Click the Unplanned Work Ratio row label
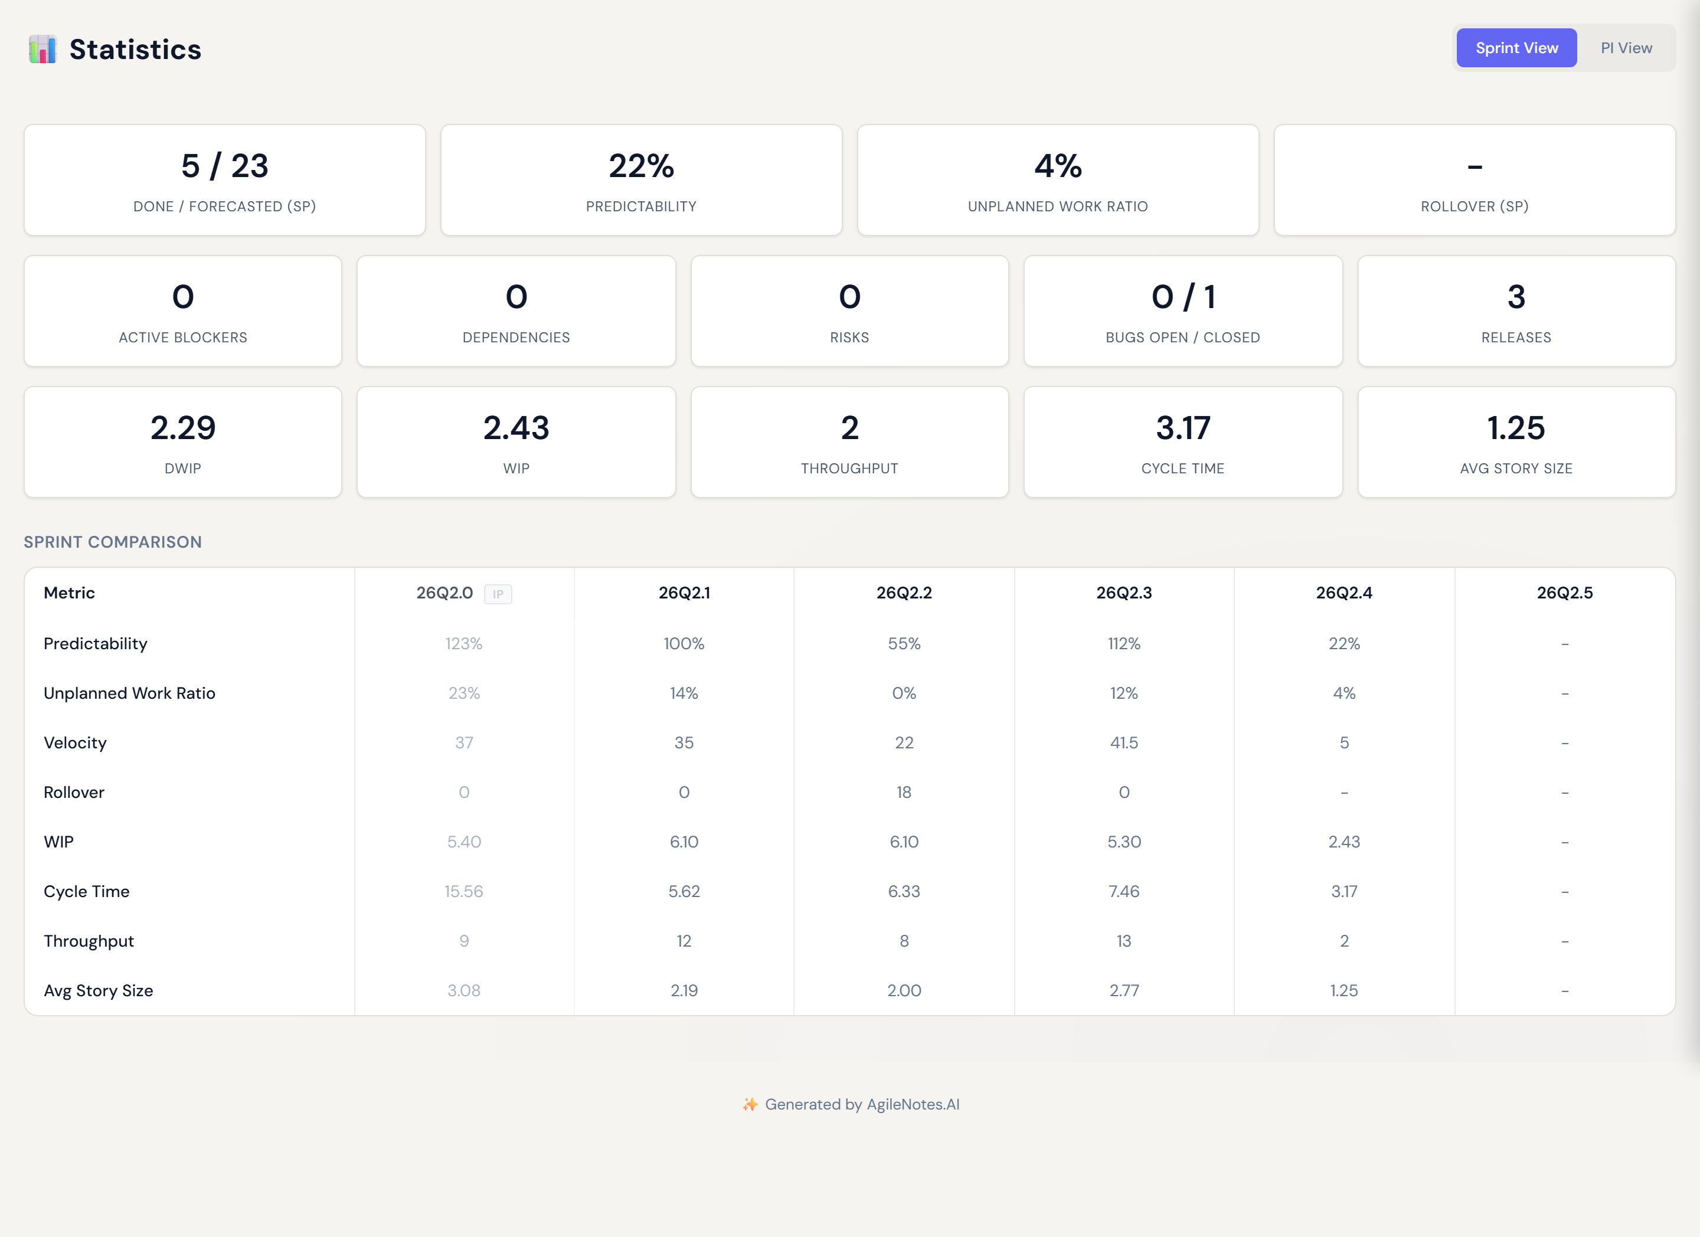 pyautogui.click(x=129, y=693)
